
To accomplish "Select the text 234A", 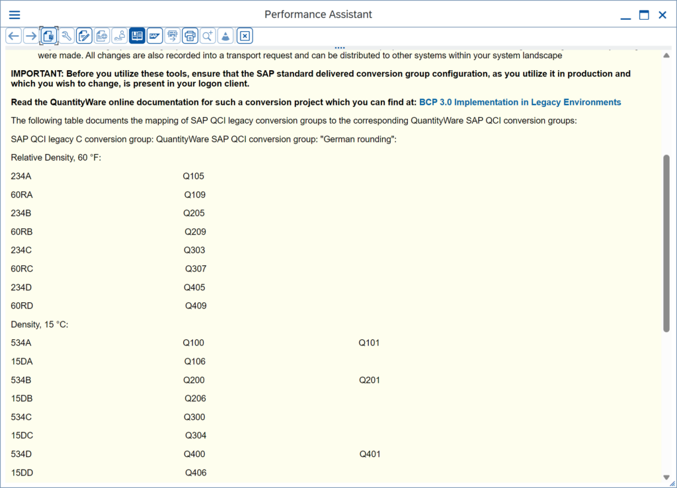I will [21, 176].
